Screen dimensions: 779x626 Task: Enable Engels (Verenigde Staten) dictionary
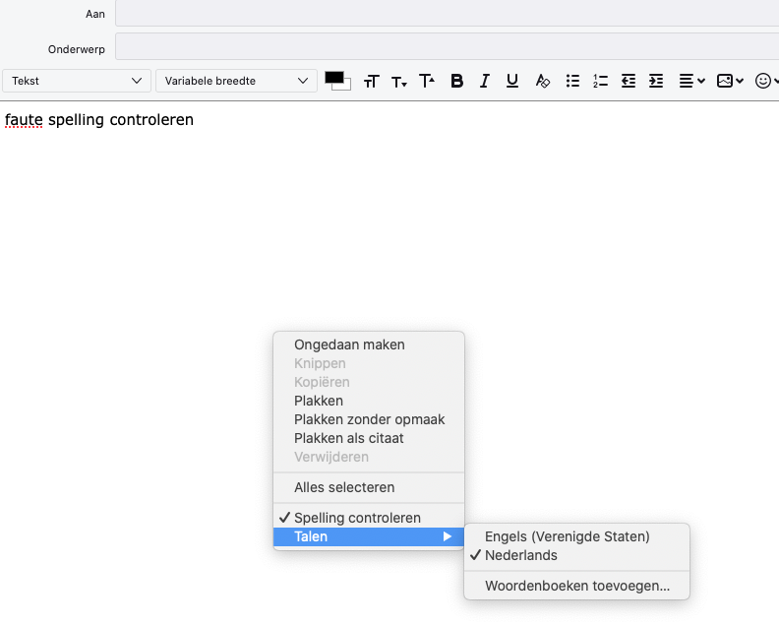tap(567, 536)
